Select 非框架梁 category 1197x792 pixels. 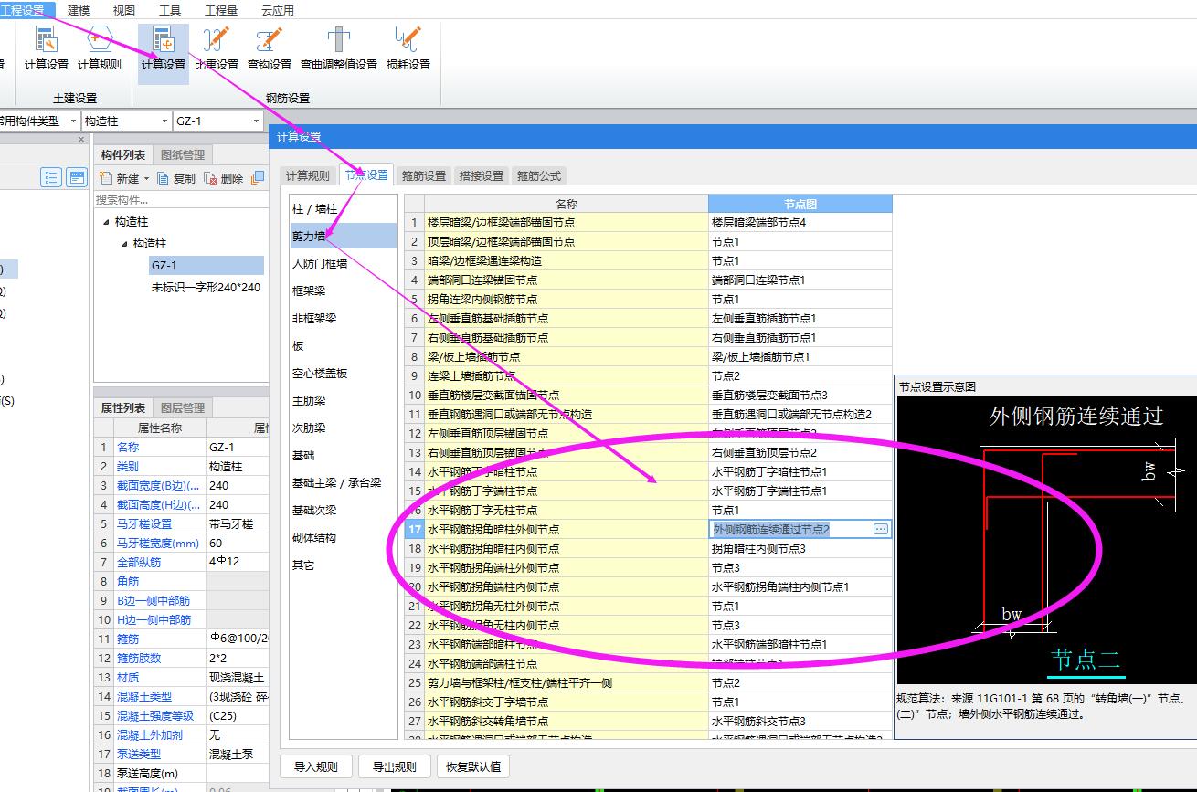pyautogui.click(x=344, y=318)
